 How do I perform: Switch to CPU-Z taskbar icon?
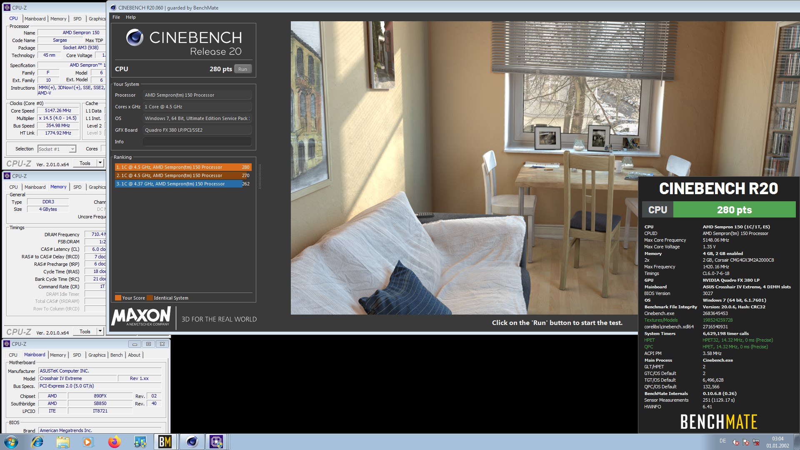216,442
